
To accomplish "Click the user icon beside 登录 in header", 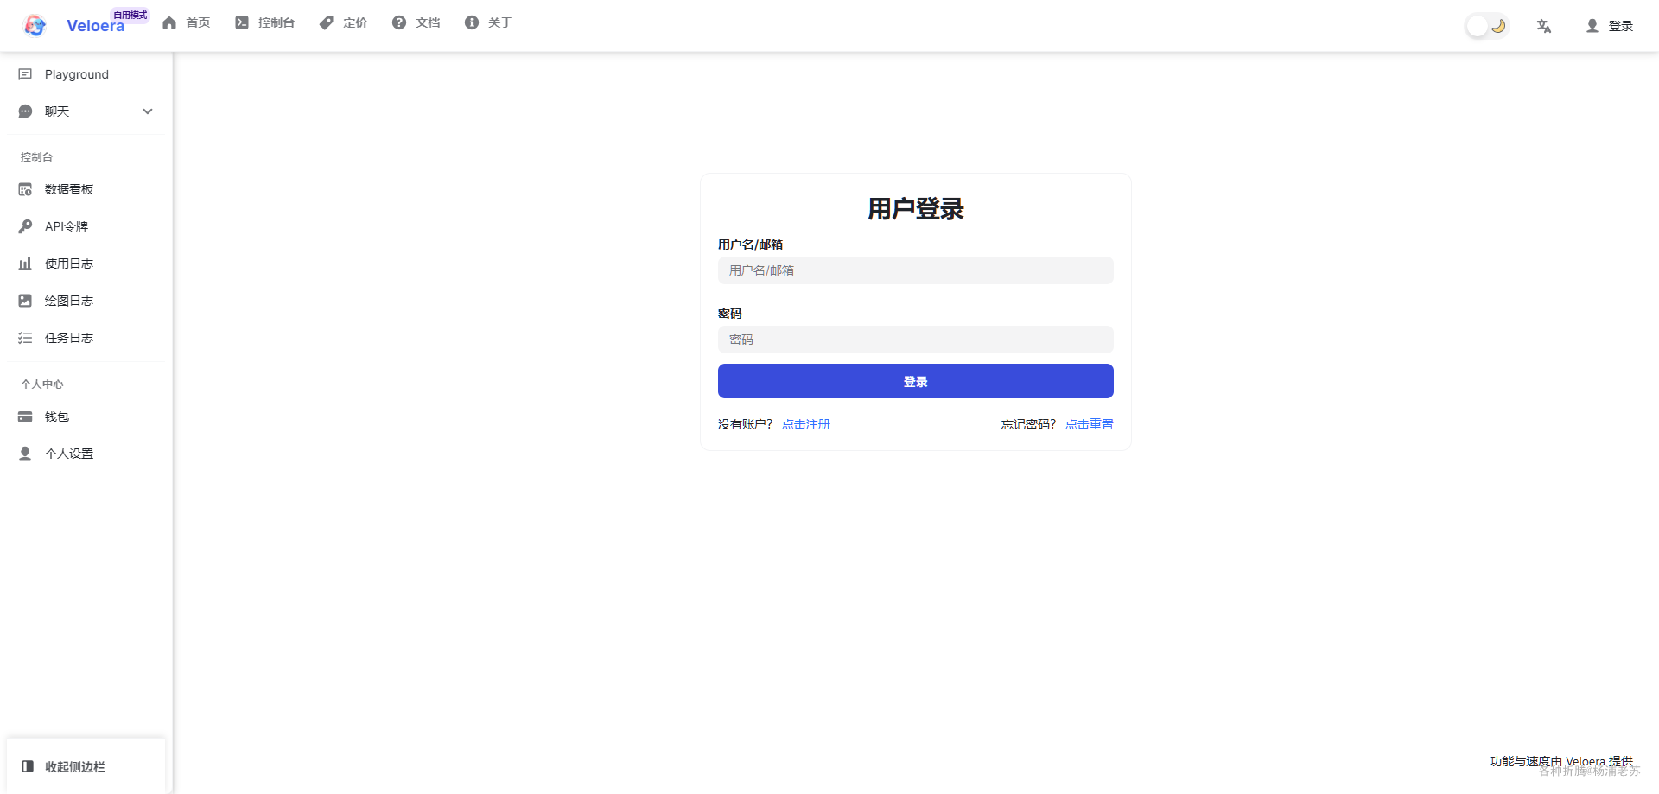I will (x=1592, y=26).
